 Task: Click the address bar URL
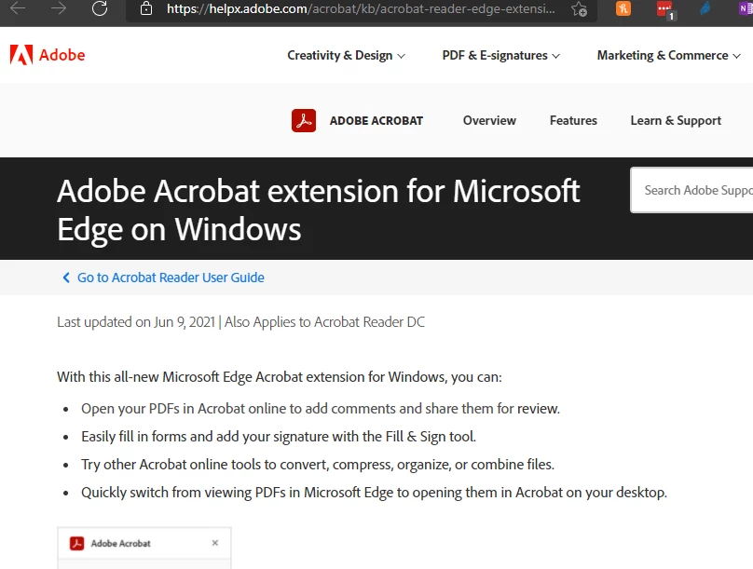point(361,8)
